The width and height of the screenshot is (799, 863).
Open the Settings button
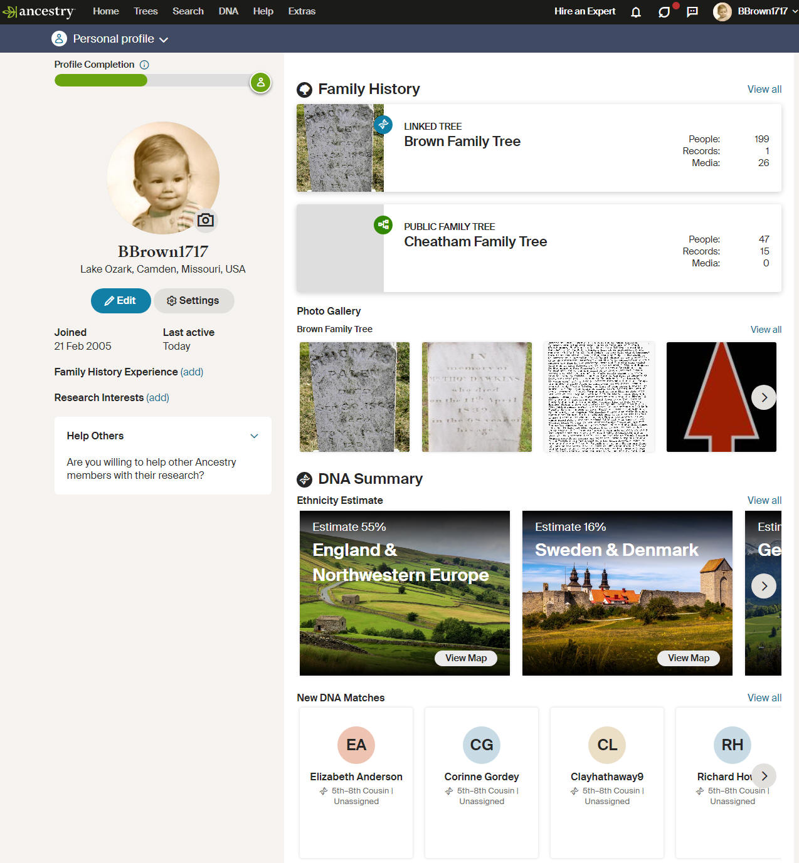pos(194,301)
